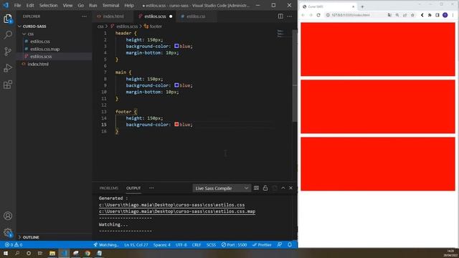Toggle the browser side panel icon
The height and width of the screenshot is (258, 459).
click(x=437, y=15)
